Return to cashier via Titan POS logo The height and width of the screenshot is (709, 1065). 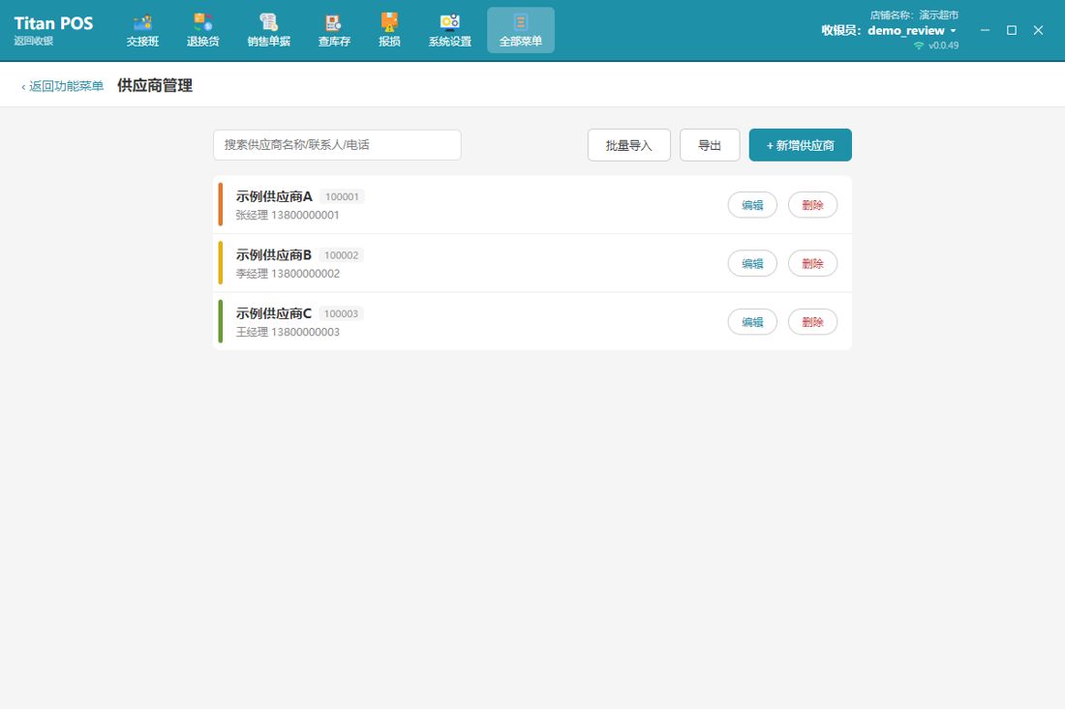(x=53, y=31)
